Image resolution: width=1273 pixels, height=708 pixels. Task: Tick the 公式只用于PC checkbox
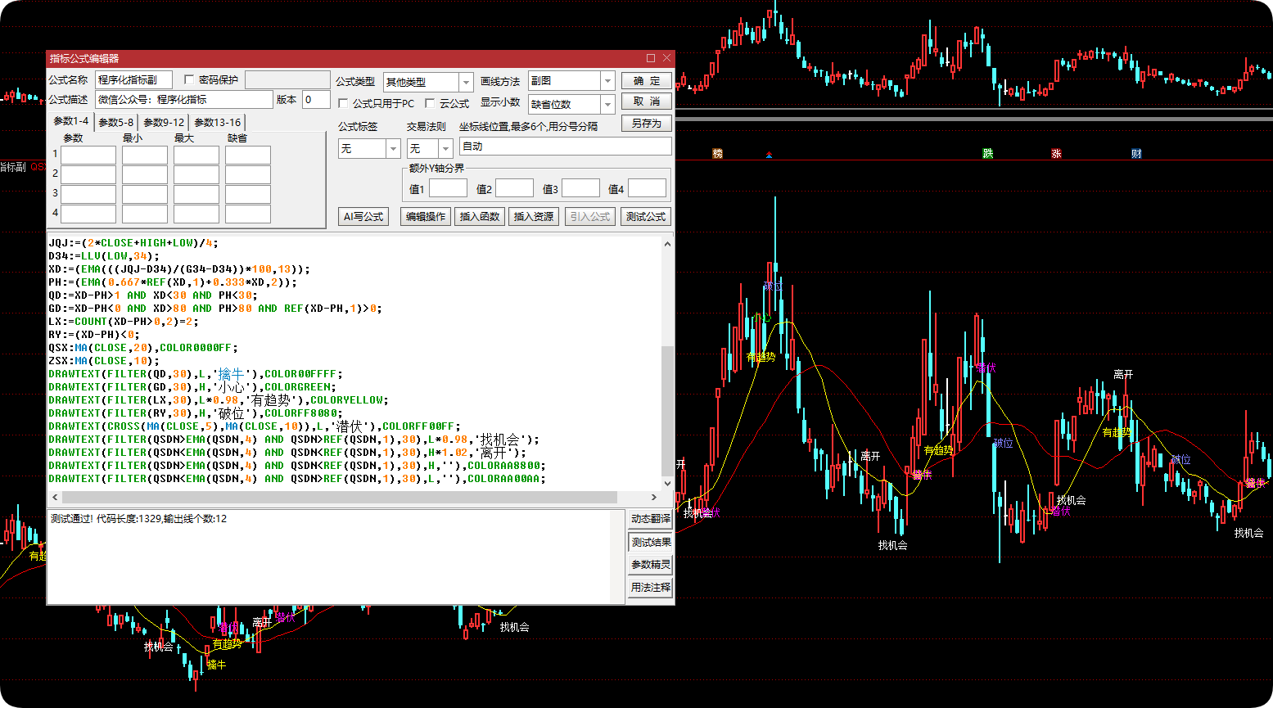tap(344, 104)
